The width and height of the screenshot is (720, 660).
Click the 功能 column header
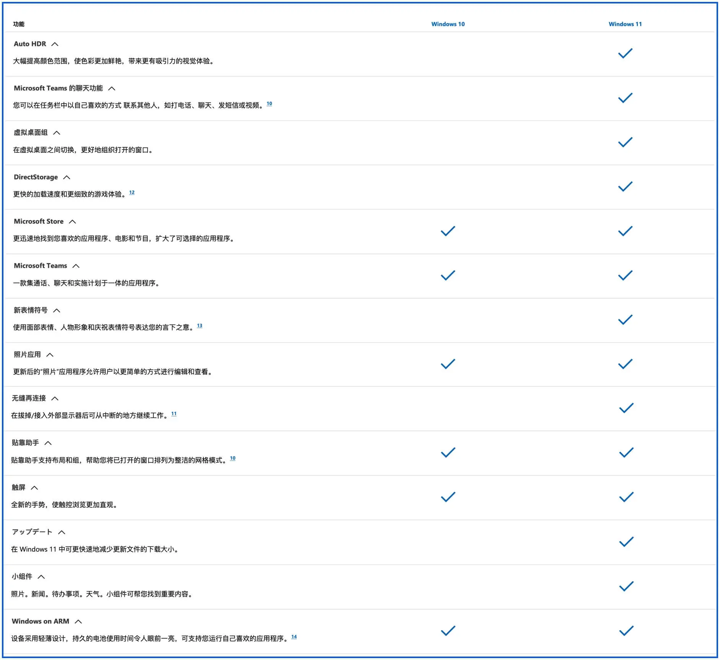pos(19,24)
